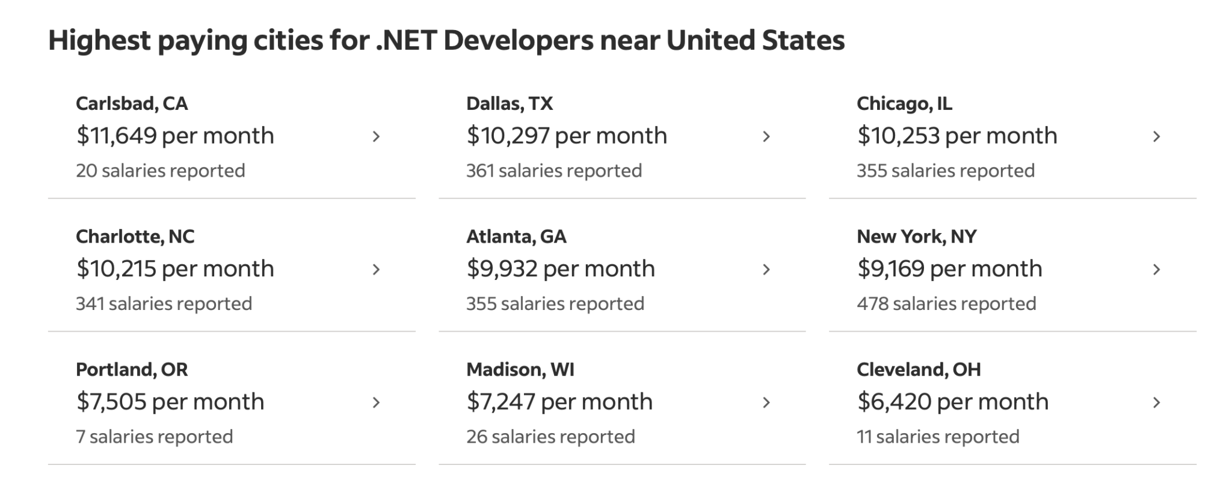
Task: Click the 478 salaries reported text
Action: pos(947,303)
